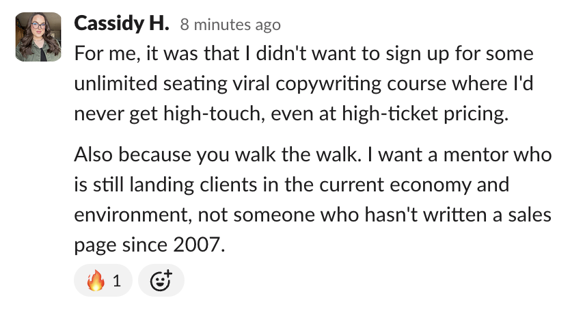
Task: Click the plus sign on add-reaction icon
Action: (x=167, y=273)
